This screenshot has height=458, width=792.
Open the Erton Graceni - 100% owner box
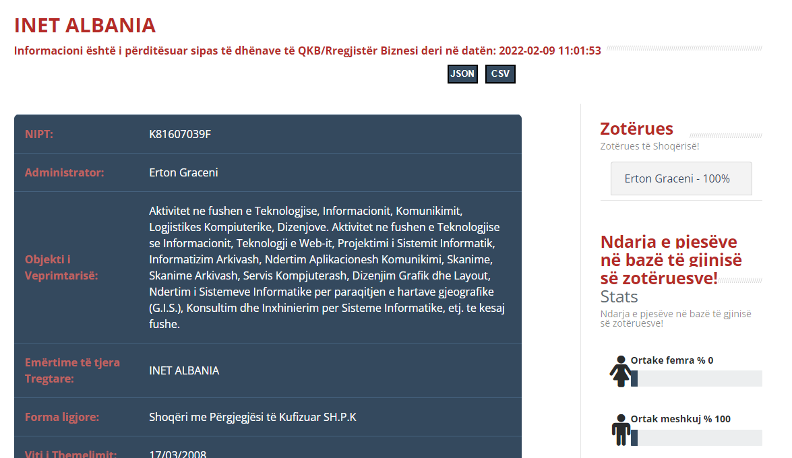pos(681,178)
